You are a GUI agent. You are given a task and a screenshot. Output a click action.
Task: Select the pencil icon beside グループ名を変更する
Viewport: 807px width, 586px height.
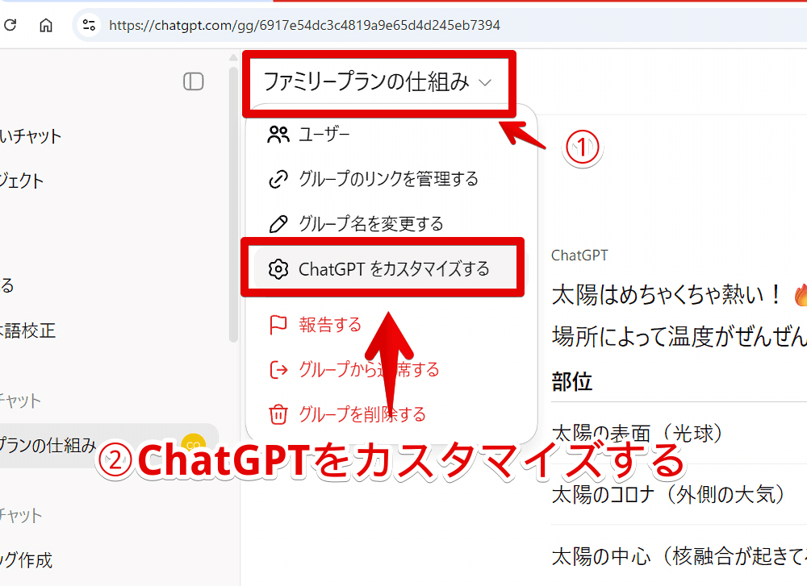point(278,223)
